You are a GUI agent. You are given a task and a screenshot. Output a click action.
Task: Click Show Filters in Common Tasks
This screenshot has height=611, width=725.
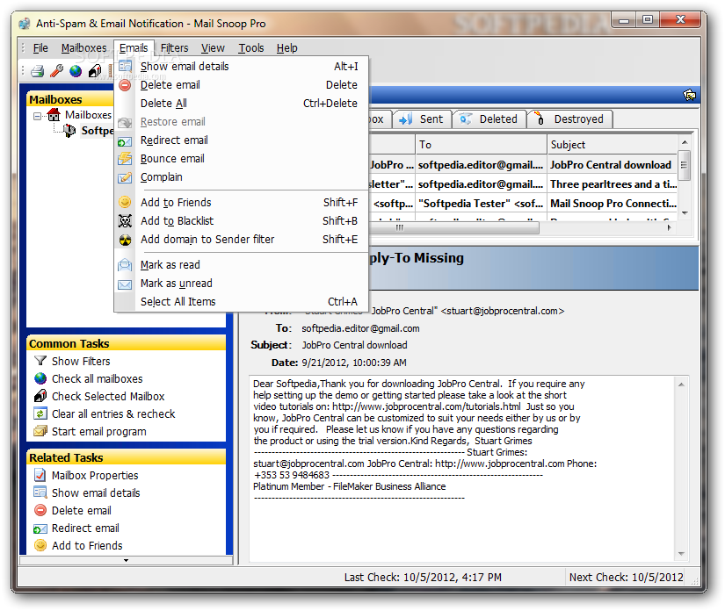pos(81,361)
